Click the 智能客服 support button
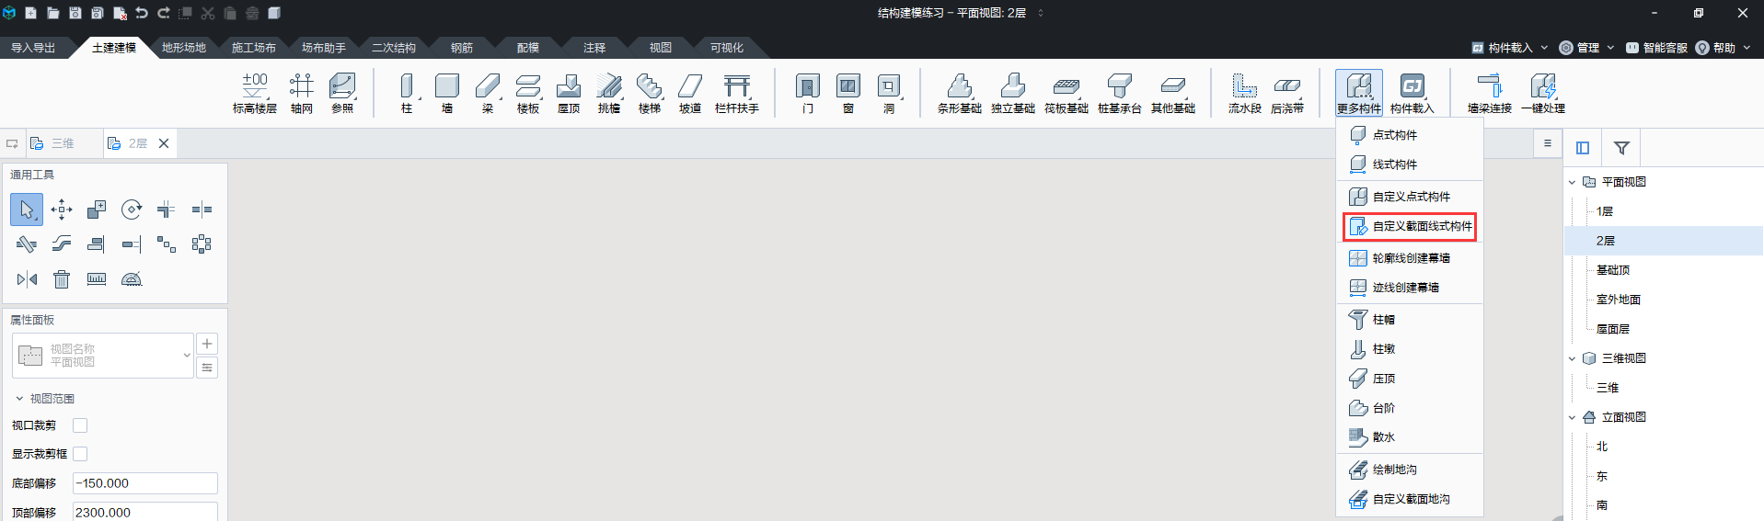This screenshot has height=521, width=1764. tap(1656, 48)
